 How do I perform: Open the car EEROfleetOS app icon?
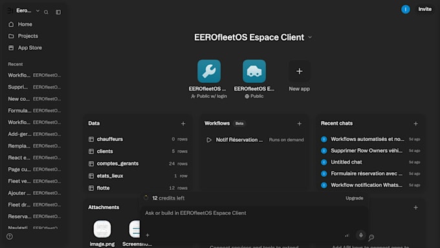coord(254,71)
